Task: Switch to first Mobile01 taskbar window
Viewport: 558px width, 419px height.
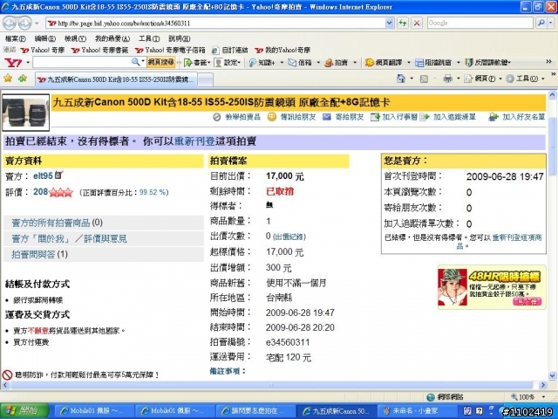Action: [95, 411]
